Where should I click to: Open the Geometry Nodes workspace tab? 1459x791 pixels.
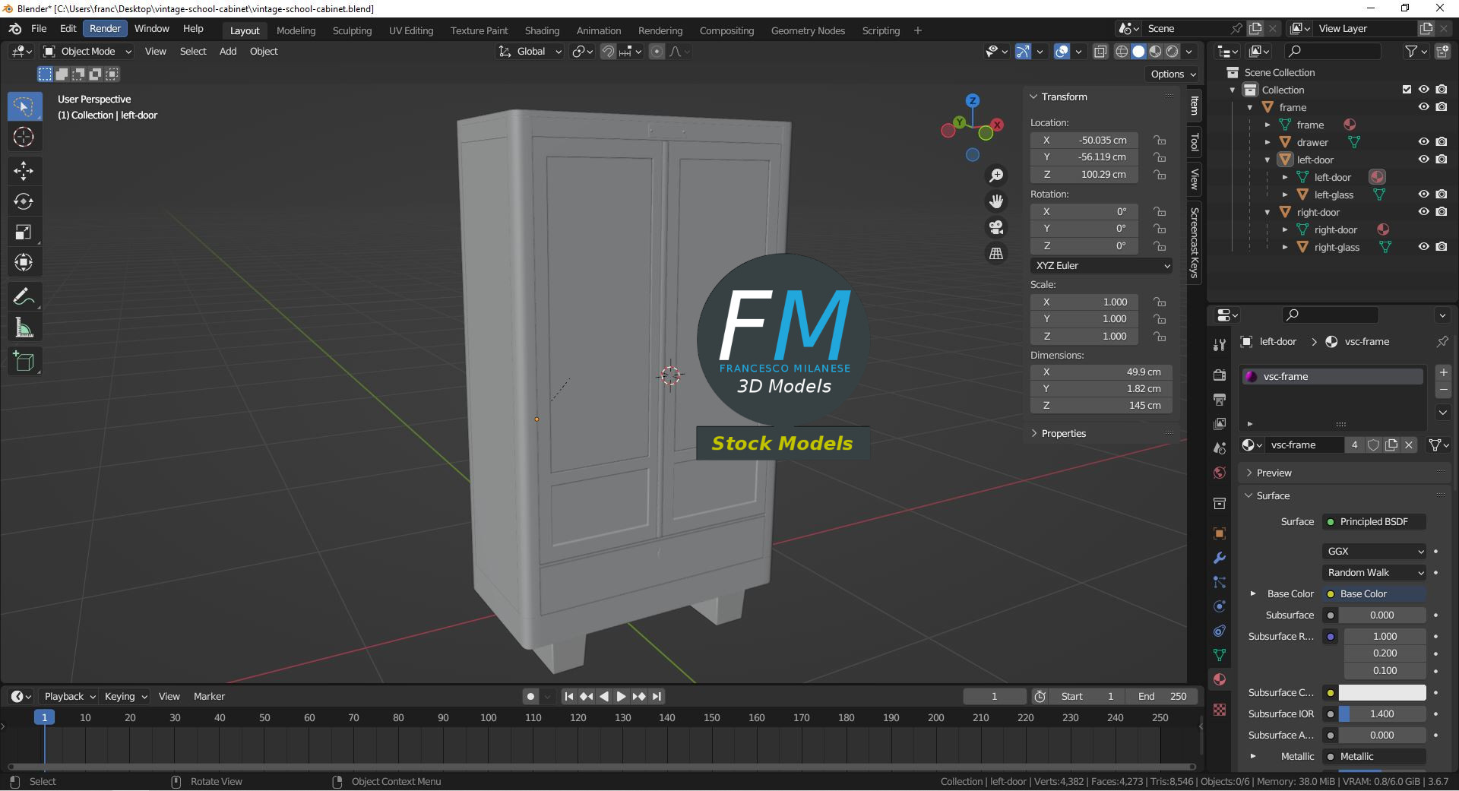(x=808, y=31)
